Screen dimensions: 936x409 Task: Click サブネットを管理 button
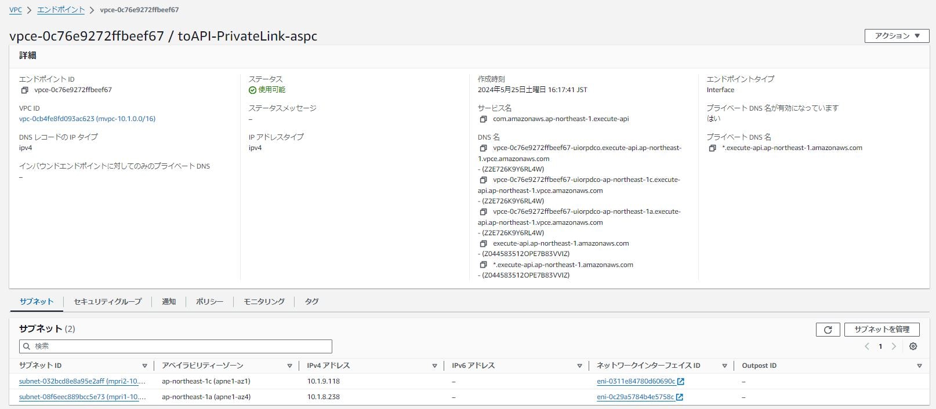coord(881,330)
